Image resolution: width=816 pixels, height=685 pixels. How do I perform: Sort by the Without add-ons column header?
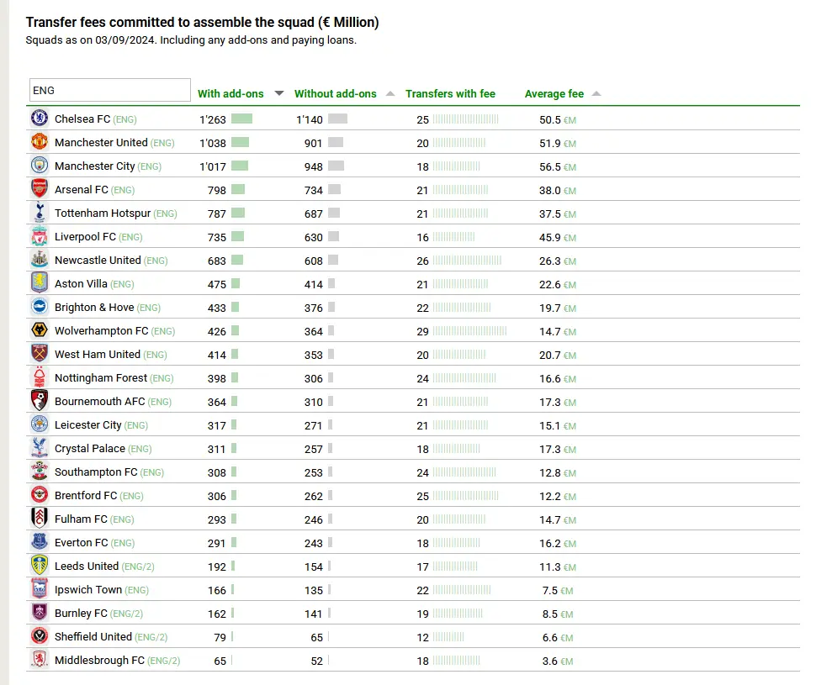tap(335, 93)
